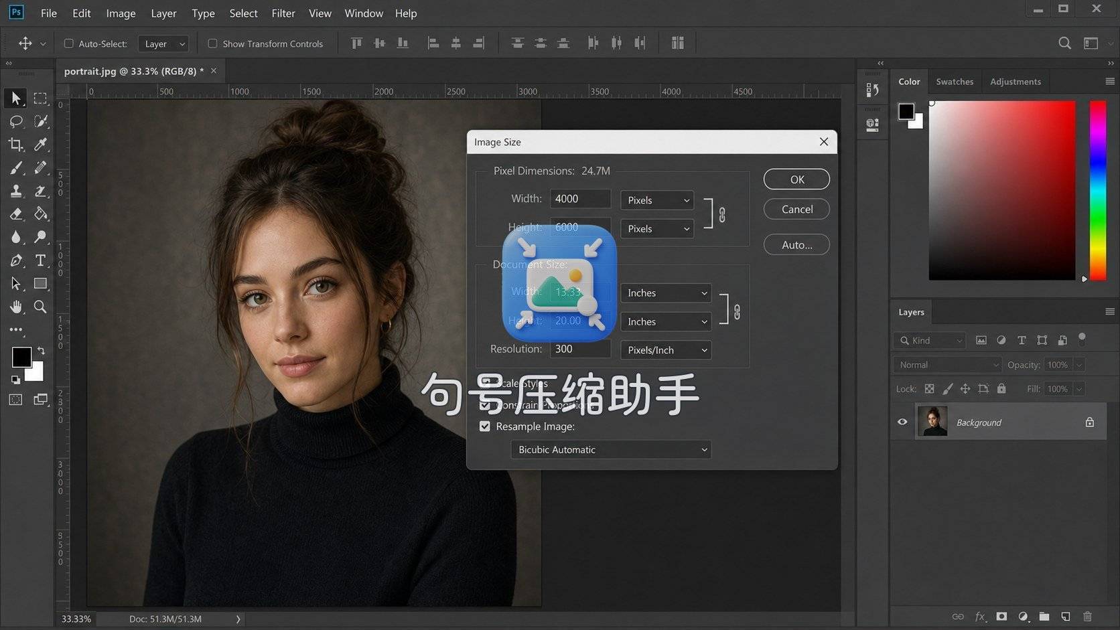Image resolution: width=1120 pixels, height=630 pixels.
Task: Select the Clone Stamp tool
Action: tap(16, 191)
